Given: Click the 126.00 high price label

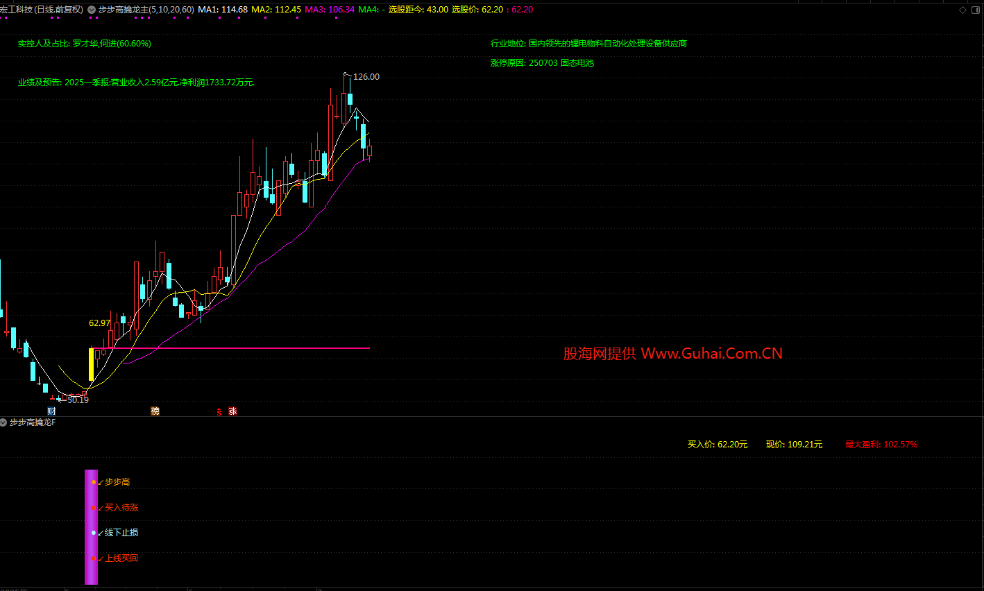Looking at the screenshot, I should (366, 77).
